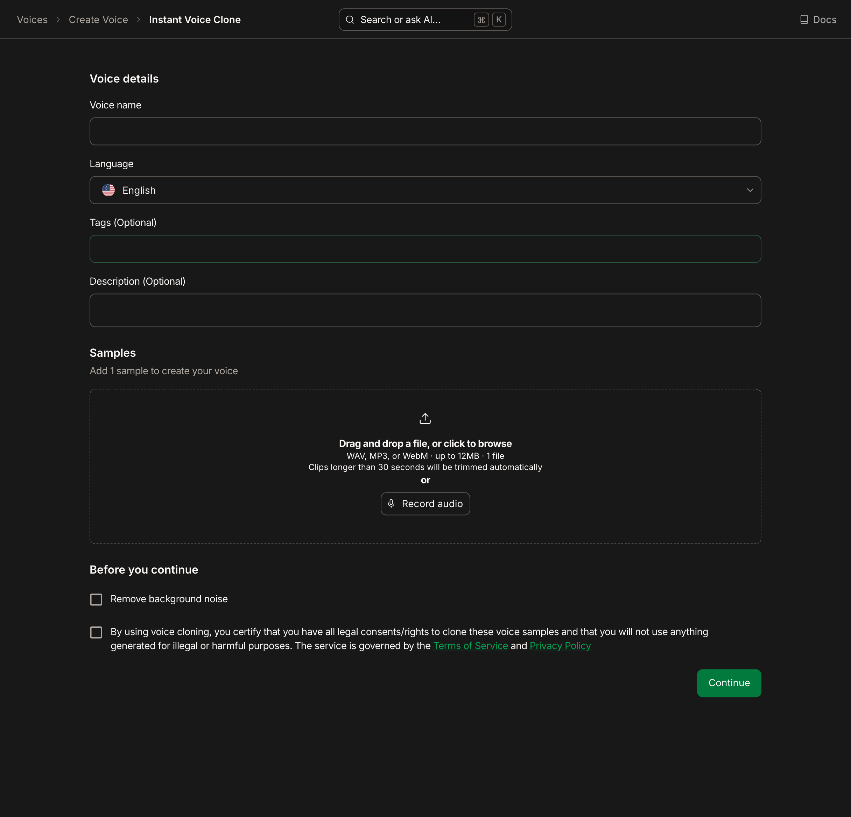This screenshot has width=851, height=817.
Task: Focus the Voice name input field
Action: pos(425,131)
